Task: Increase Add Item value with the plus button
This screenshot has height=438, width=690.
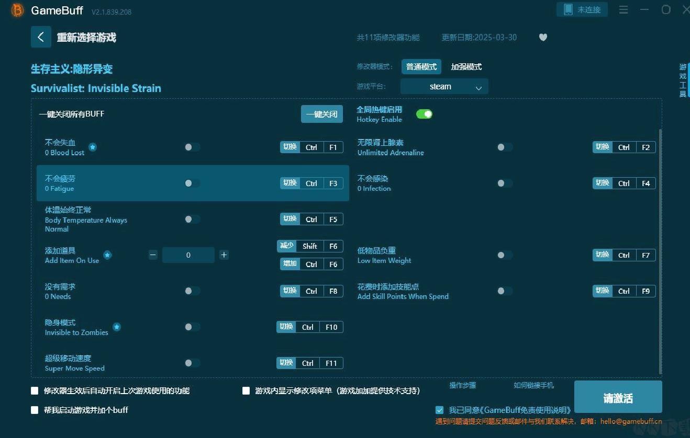Action: (224, 255)
